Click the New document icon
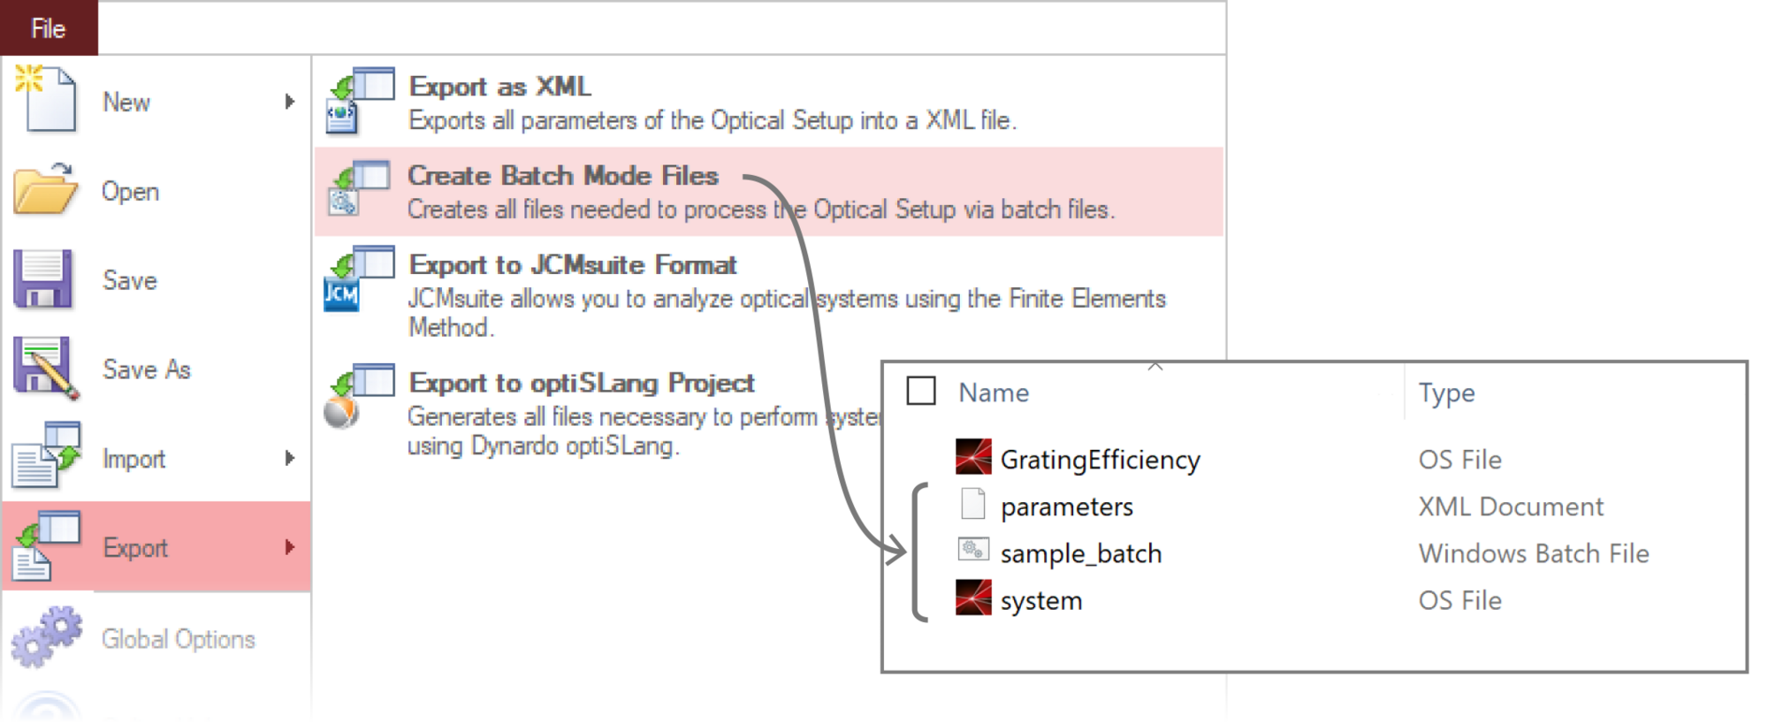 pyautogui.click(x=46, y=99)
